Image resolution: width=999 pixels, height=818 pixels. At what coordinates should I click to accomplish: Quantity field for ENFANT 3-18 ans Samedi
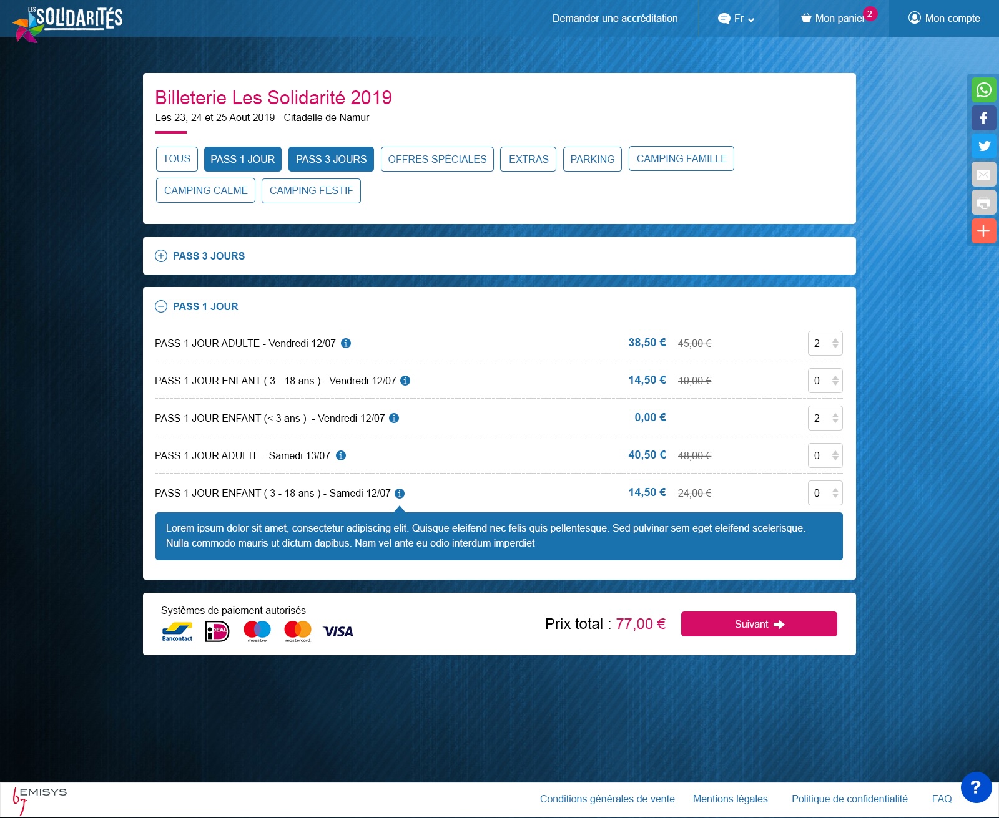pos(825,493)
